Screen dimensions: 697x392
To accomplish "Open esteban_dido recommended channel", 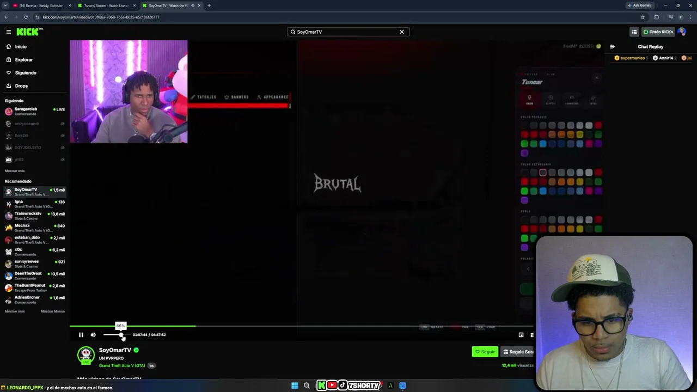I will coord(34,240).
